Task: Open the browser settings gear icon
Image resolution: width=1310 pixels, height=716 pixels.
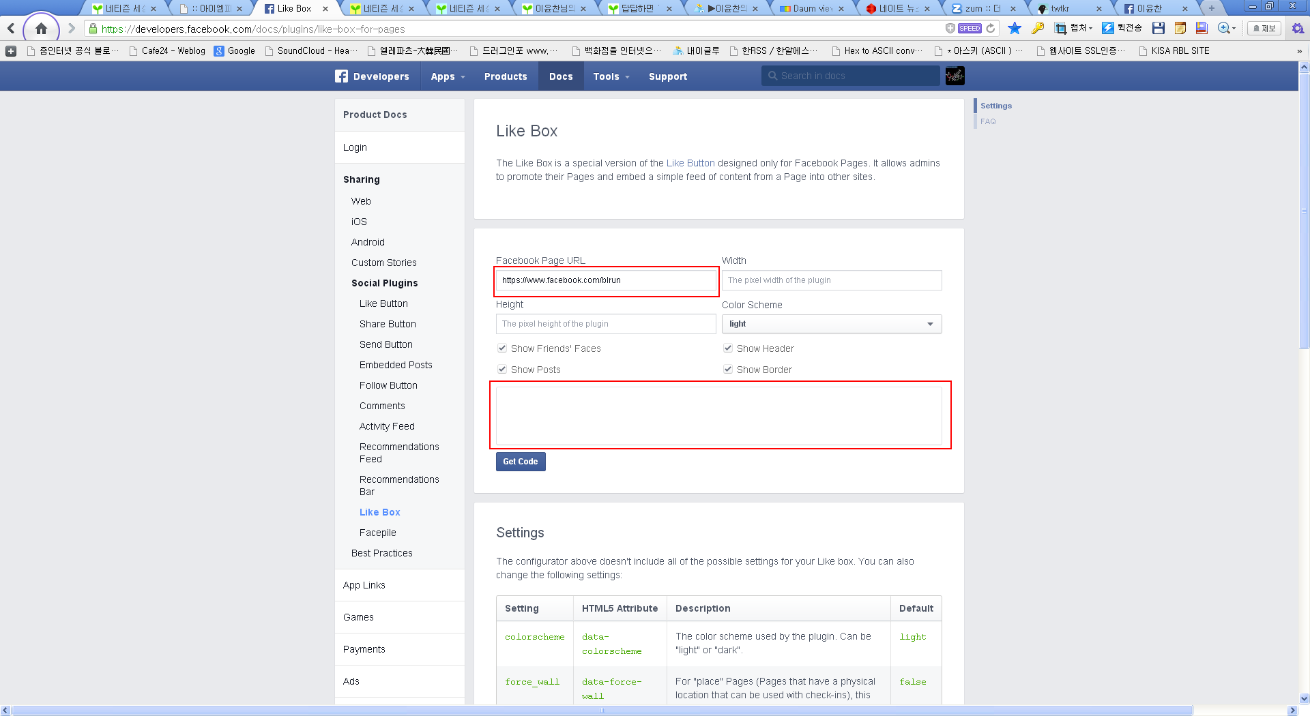Action: coord(1298,29)
